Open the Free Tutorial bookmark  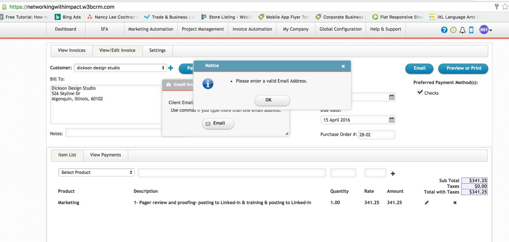pos(24,17)
